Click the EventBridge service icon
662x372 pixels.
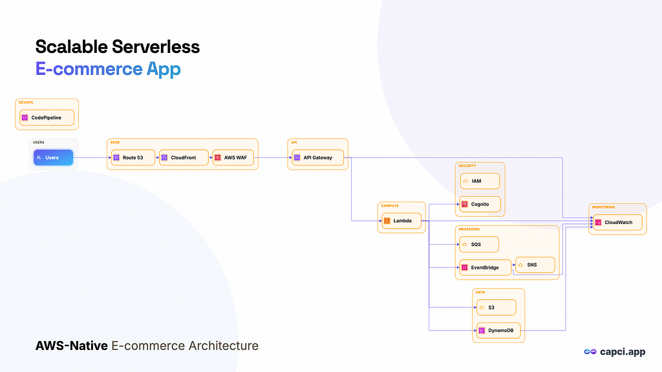coord(465,267)
